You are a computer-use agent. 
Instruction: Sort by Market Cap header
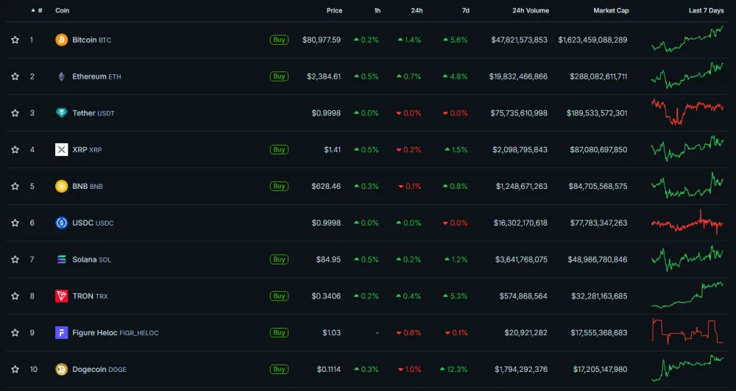tap(611, 10)
